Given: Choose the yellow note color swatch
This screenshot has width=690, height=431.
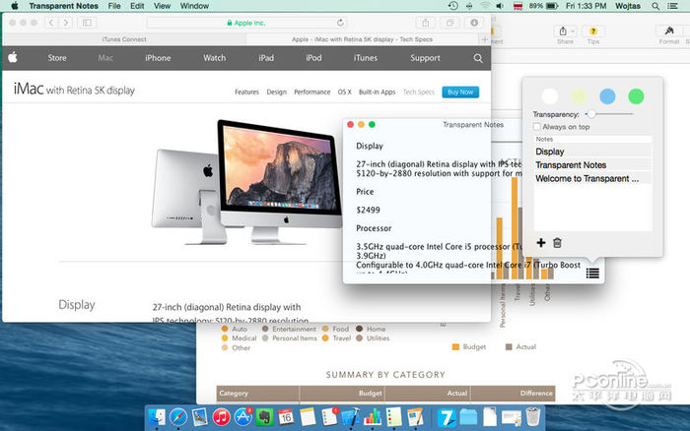Looking at the screenshot, I should pyautogui.click(x=579, y=96).
